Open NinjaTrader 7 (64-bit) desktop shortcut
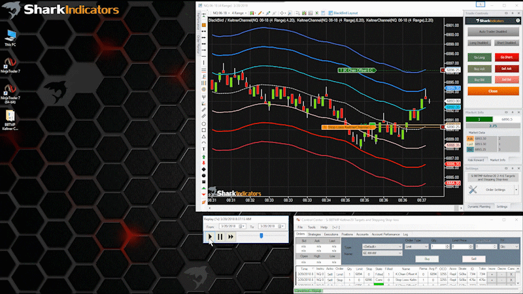This screenshot has height=294, width=523. [x=10, y=93]
